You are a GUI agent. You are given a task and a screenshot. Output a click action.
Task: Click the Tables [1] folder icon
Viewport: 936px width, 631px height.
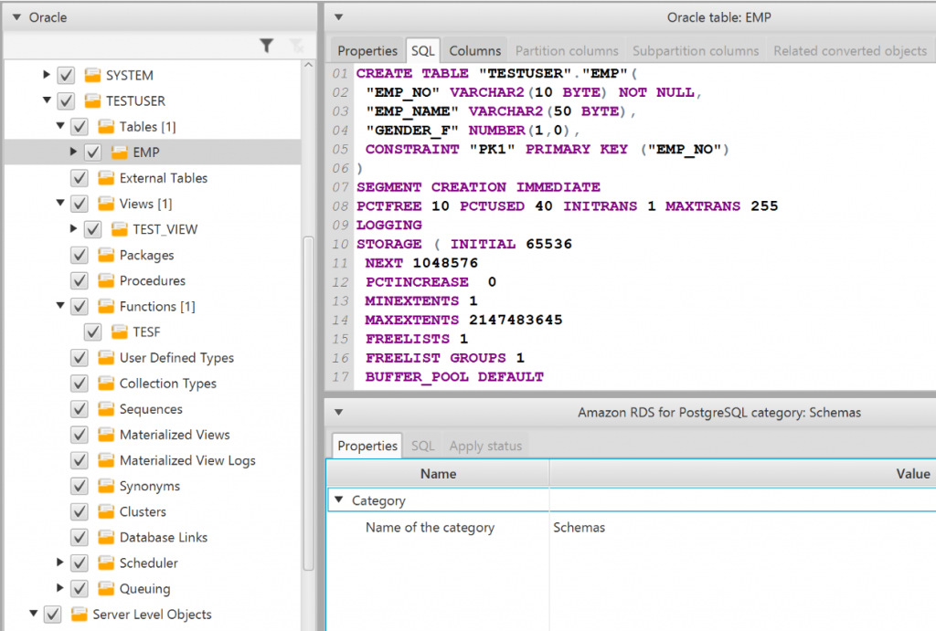106,126
